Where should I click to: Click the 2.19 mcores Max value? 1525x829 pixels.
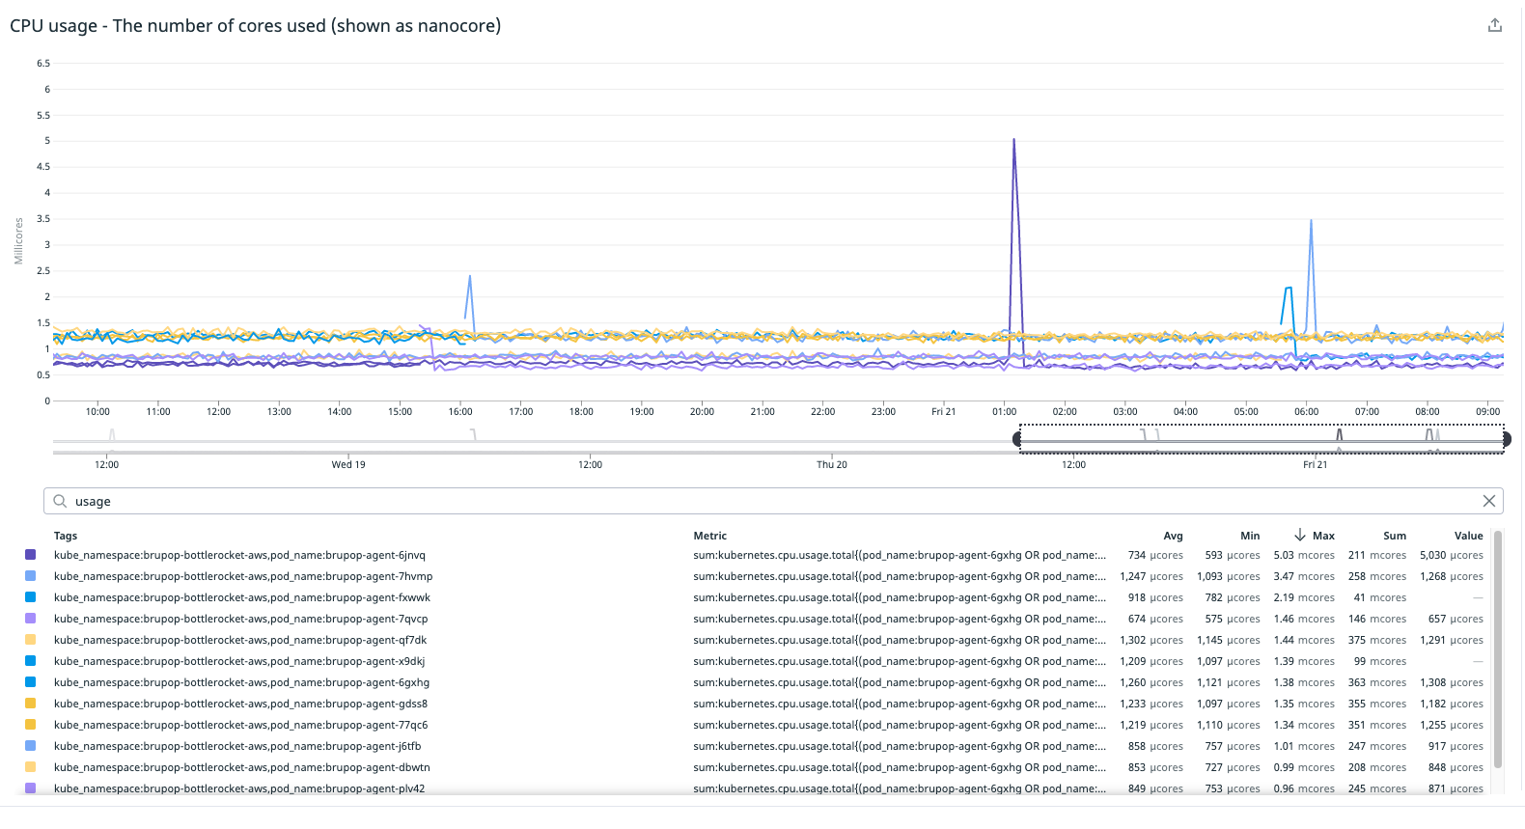[x=1304, y=597]
